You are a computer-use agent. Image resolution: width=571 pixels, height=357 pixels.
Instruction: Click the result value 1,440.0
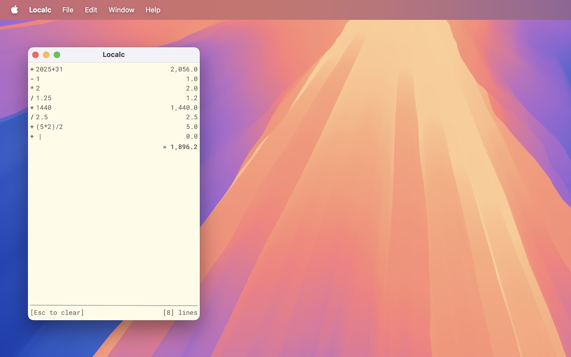[184, 107]
